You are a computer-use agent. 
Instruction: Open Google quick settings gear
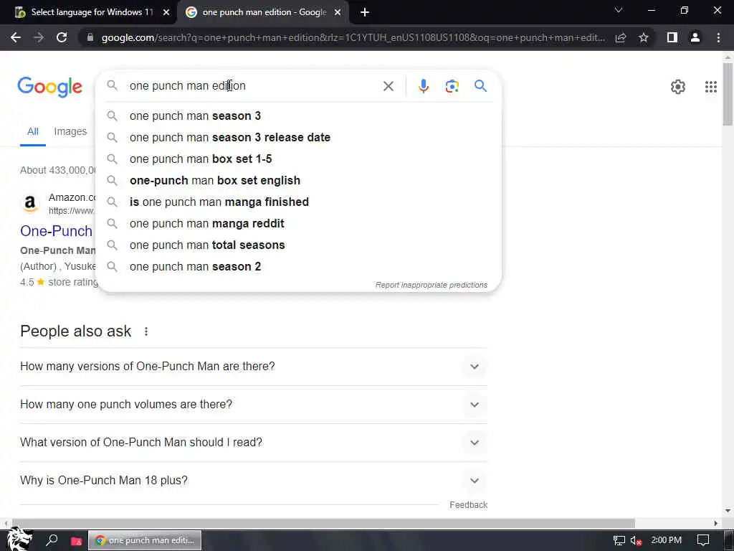tap(677, 87)
